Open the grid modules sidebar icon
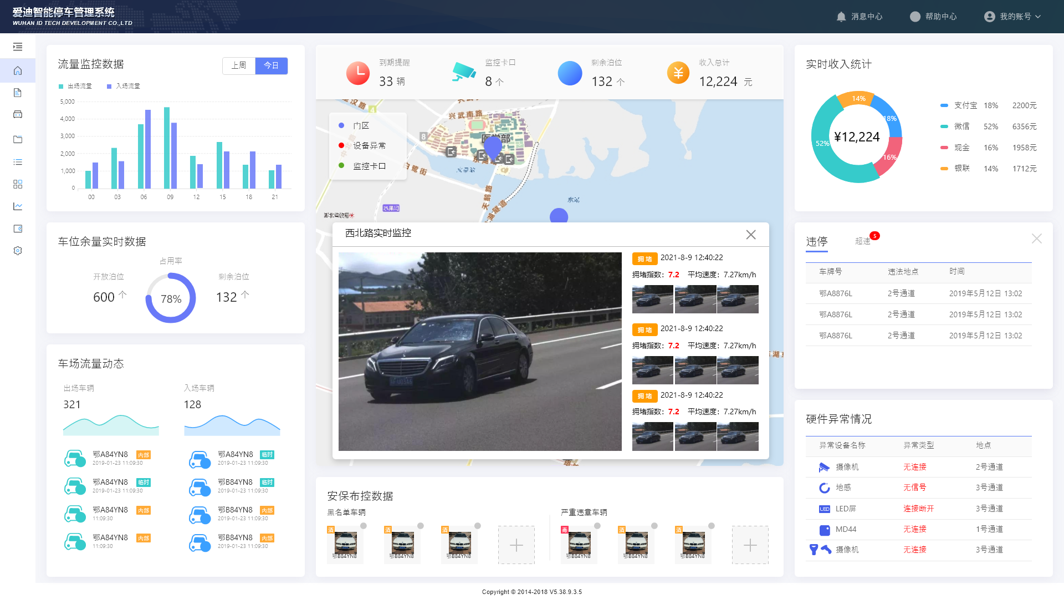The image size is (1064, 599). pyautogui.click(x=18, y=184)
